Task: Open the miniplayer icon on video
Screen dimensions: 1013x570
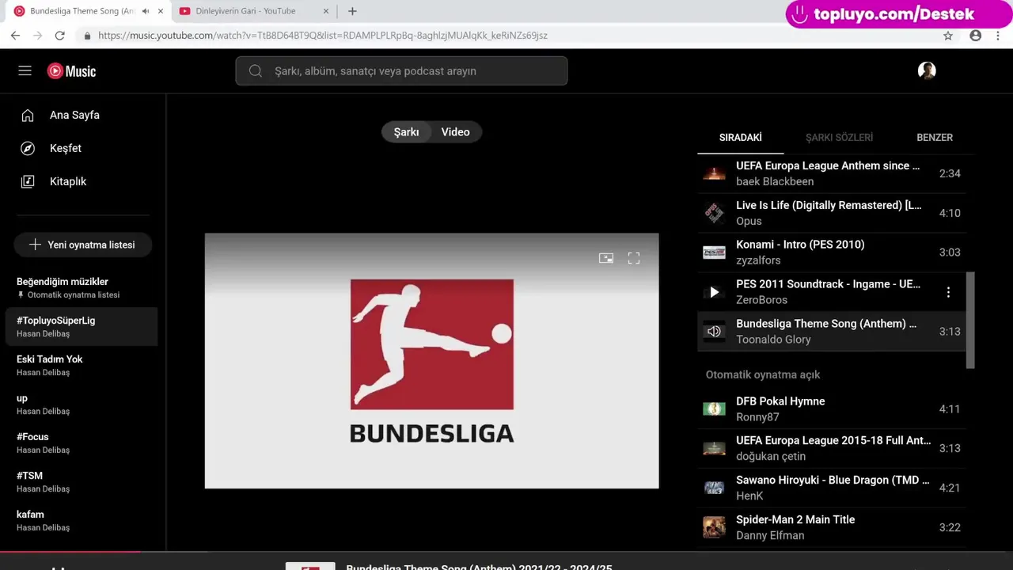Action: [x=606, y=258]
